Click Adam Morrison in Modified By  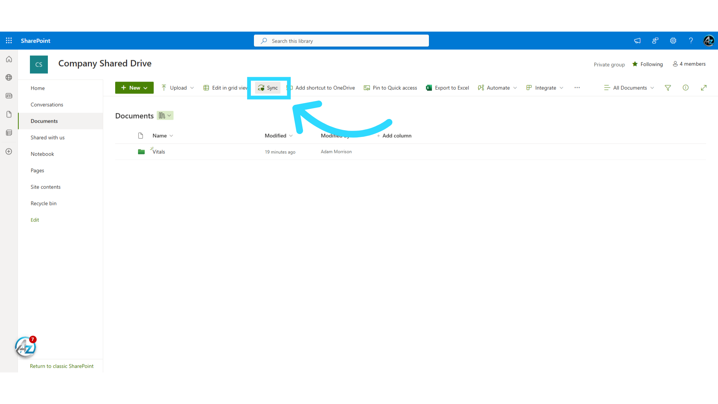coord(336,152)
